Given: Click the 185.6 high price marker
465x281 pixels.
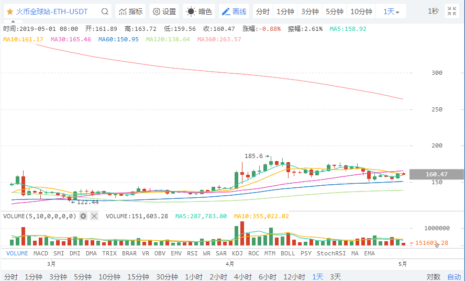Looking at the screenshot, I should 257,156.
